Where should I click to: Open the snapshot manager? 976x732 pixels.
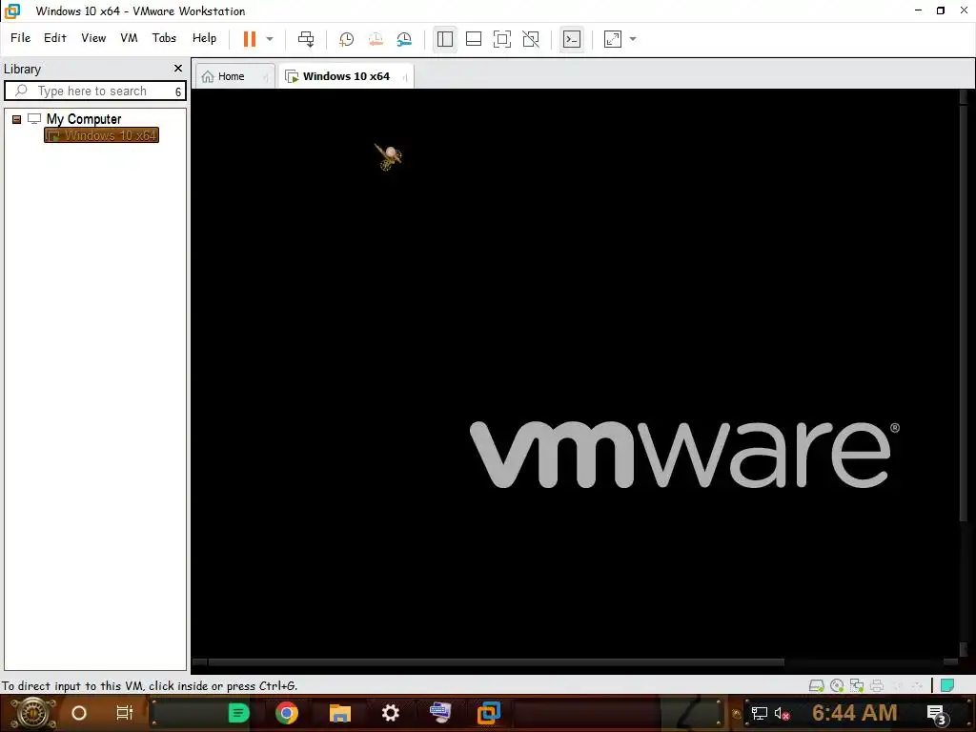404,39
